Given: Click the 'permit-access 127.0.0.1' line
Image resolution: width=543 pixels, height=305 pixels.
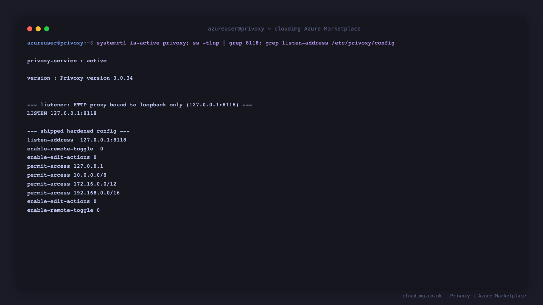Looking at the screenshot, I should [65, 166].
